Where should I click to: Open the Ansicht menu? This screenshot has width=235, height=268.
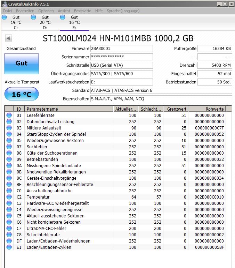(64, 11)
